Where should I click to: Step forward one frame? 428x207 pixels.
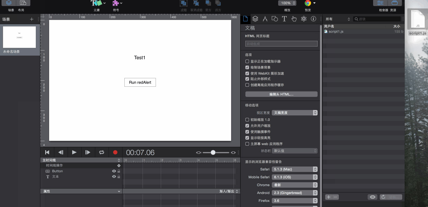tap(88, 152)
